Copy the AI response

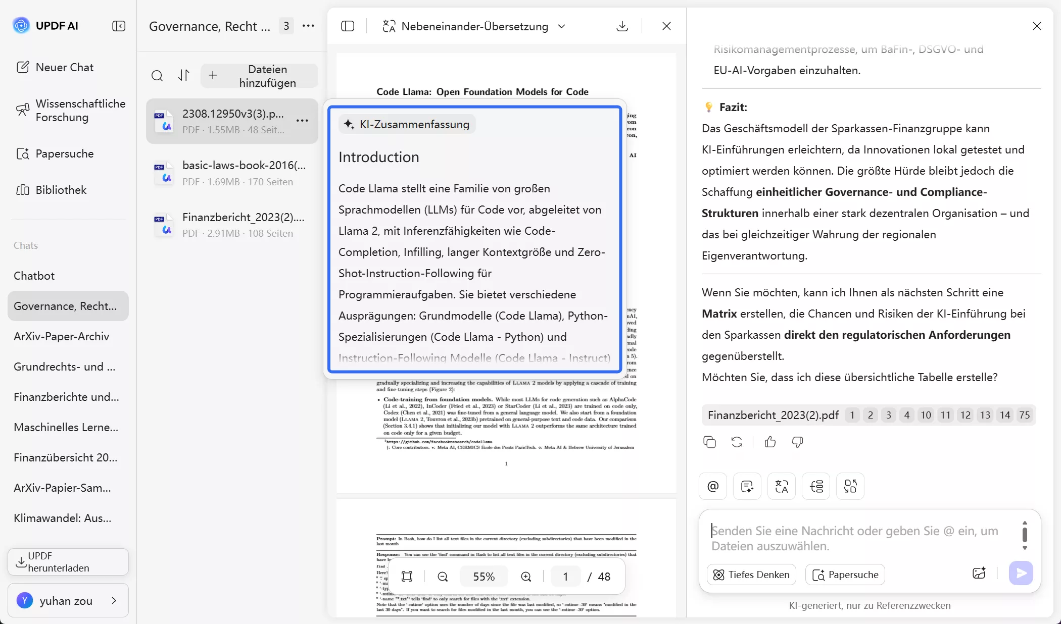pyautogui.click(x=709, y=442)
